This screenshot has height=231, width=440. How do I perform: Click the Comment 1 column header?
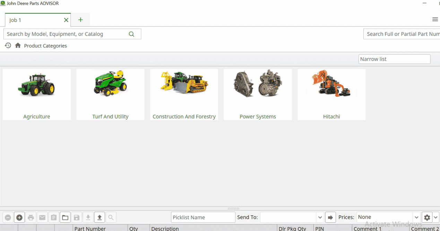pos(381,228)
